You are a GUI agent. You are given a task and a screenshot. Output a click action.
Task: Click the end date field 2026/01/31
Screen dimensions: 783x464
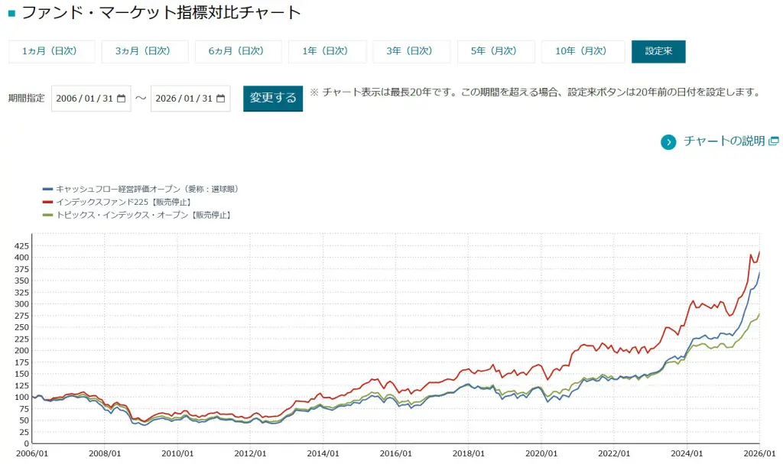[x=184, y=99]
